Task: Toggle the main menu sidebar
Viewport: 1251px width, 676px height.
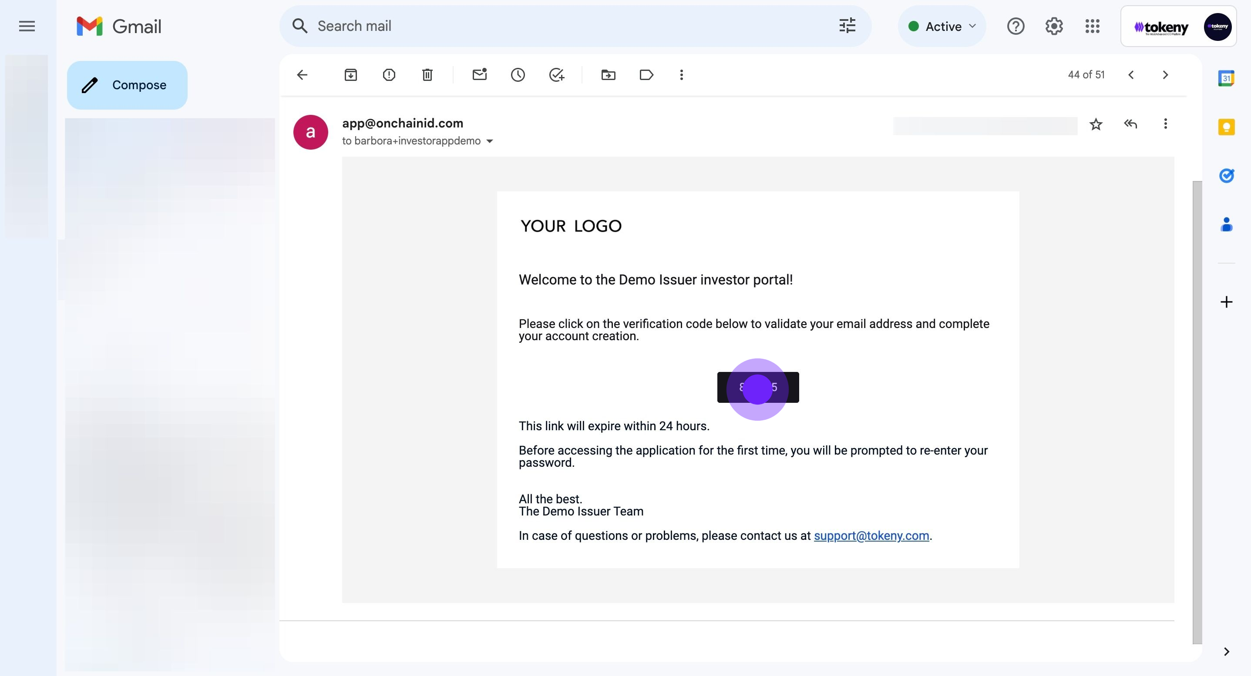Action: pyautogui.click(x=27, y=26)
